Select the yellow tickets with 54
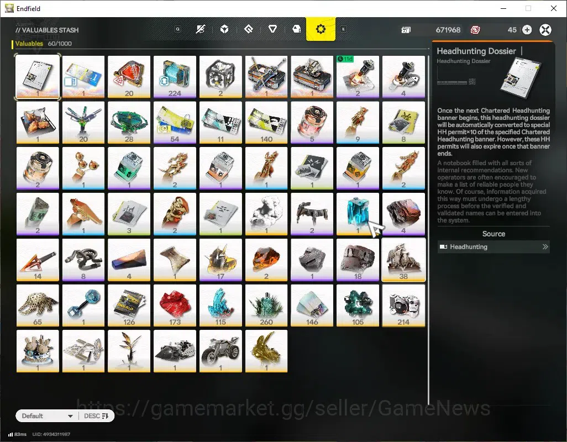The image size is (567, 442). (175, 123)
